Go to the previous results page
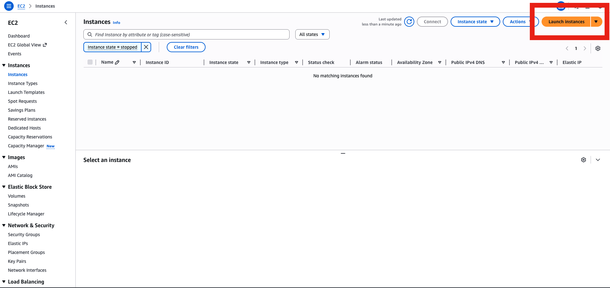 click(x=567, y=48)
